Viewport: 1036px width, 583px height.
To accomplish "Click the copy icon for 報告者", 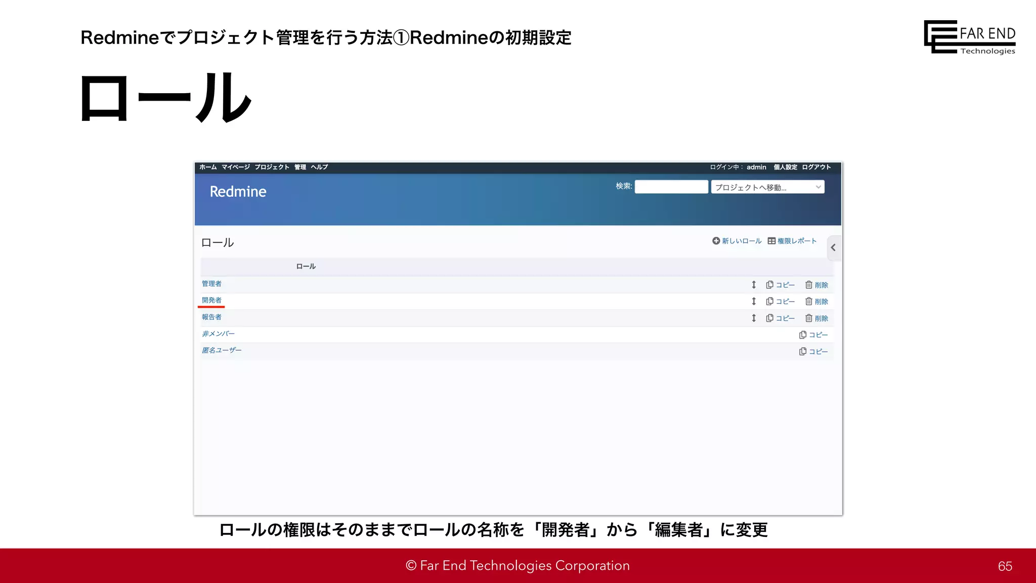I will tap(770, 318).
